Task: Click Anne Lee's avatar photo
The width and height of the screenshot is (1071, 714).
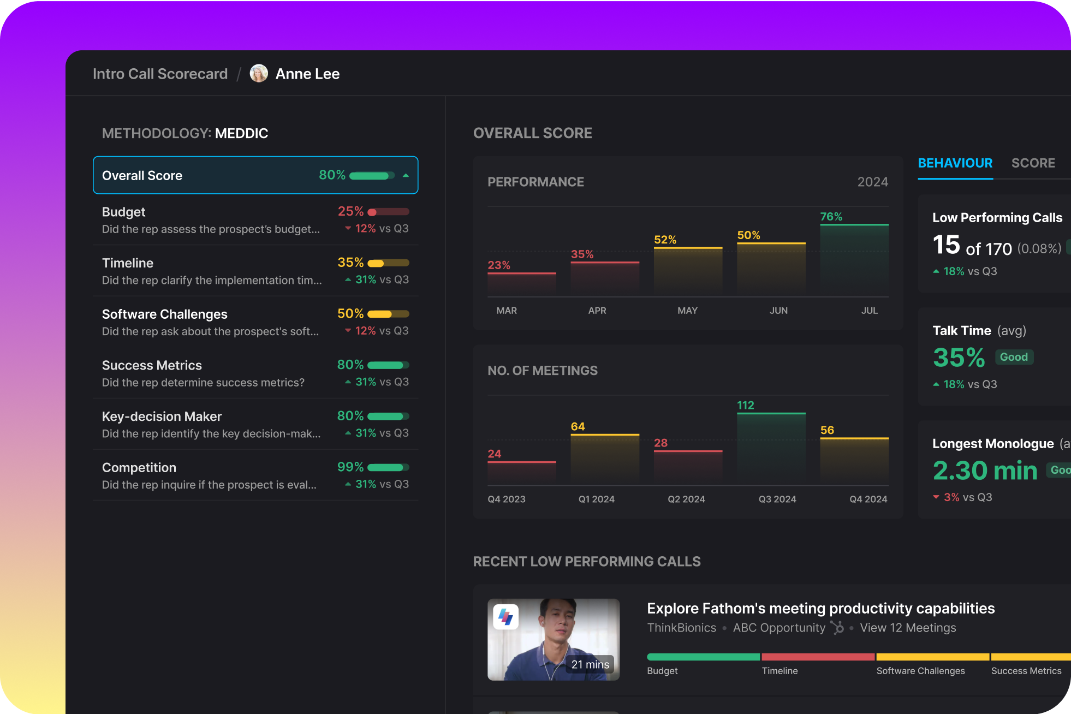Action: click(259, 74)
